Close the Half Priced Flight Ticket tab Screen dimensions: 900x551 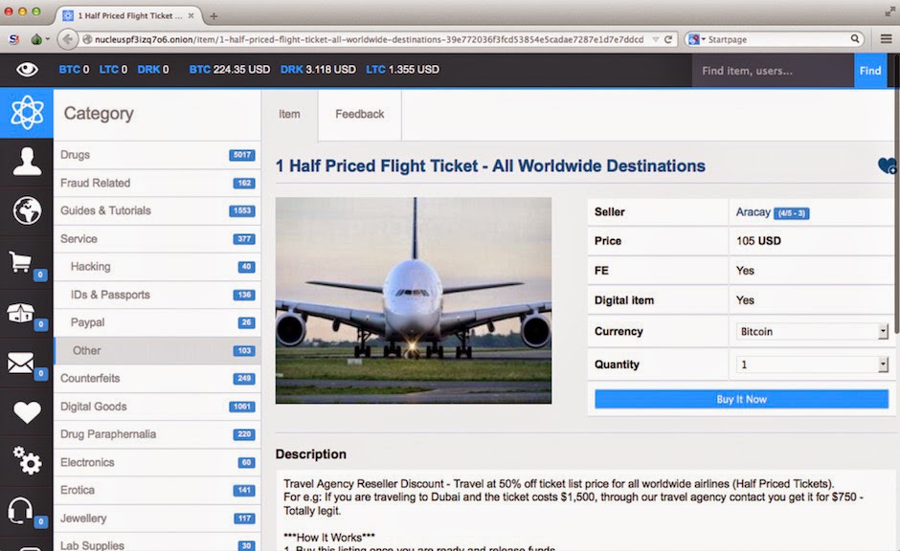click(x=191, y=15)
